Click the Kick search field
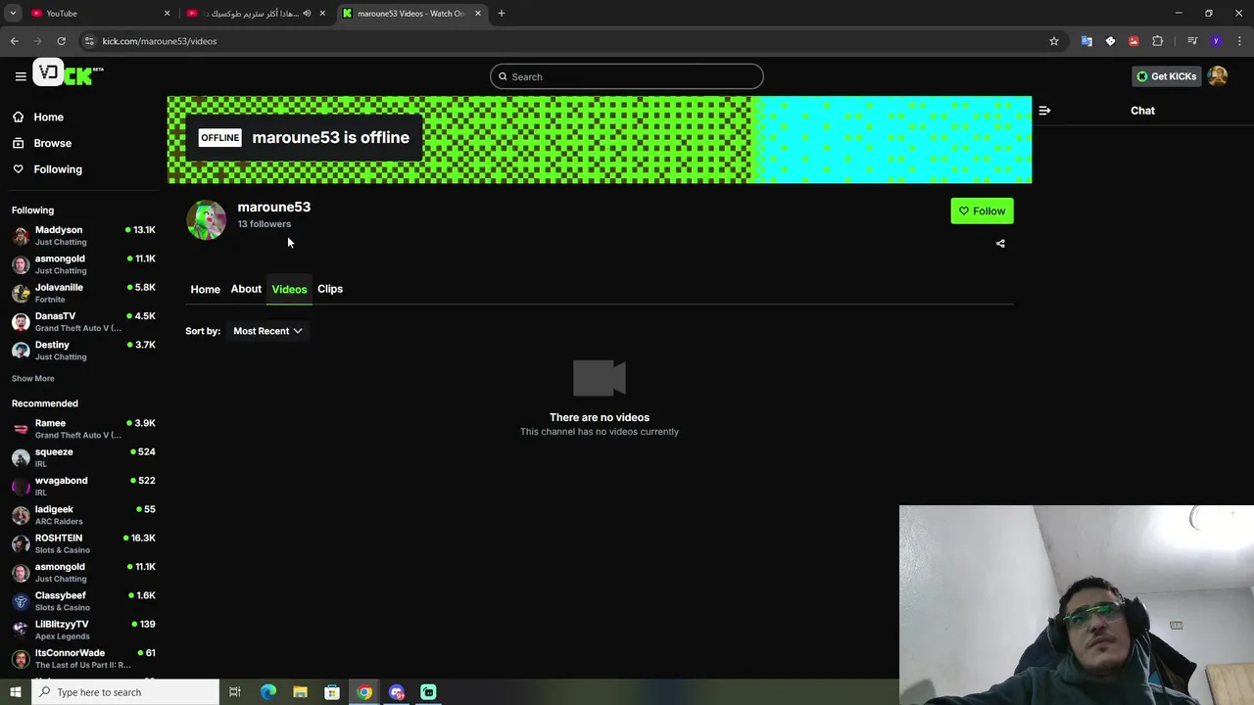The width and height of the screenshot is (1254, 705). (627, 76)
